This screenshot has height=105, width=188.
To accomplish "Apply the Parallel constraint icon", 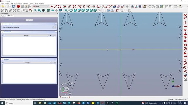I will [x=185, y=30].
